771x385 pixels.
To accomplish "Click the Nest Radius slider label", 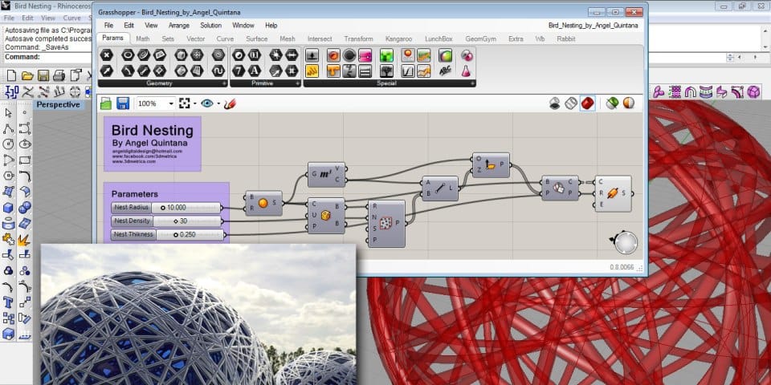I will click(131, 208).
